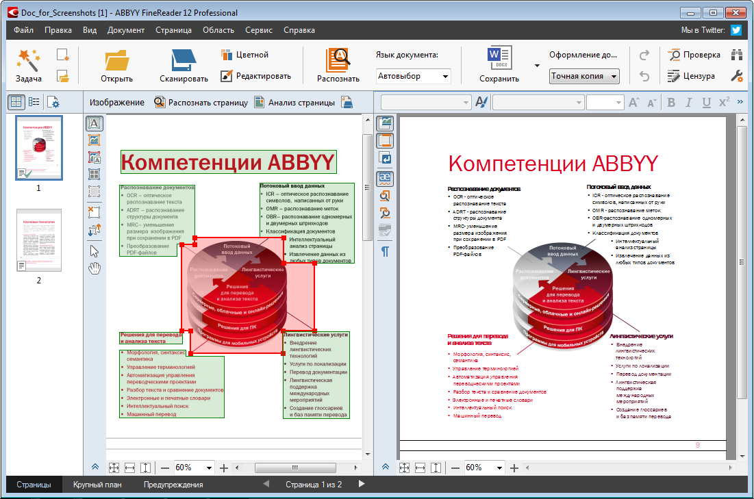Click the area reorder numbering tool
The height and width of the screenshot is (499, 754).
(x=95, y=230)
